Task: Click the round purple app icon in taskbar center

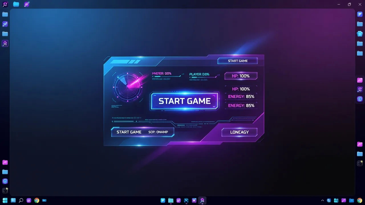Action: (194, 200)
